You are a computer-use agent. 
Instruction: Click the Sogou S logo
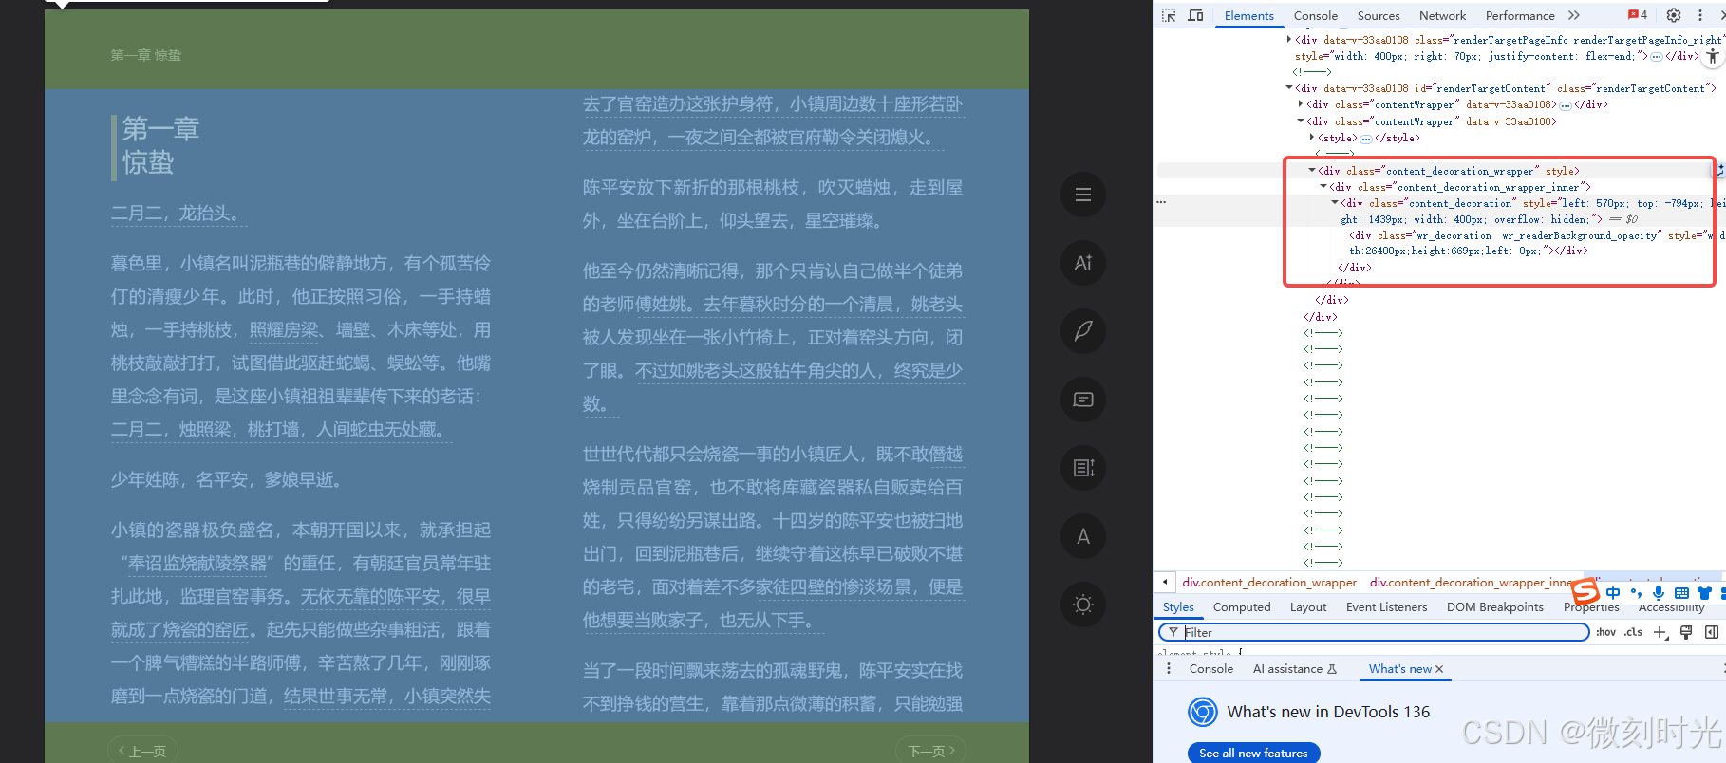click(1585, 591)
